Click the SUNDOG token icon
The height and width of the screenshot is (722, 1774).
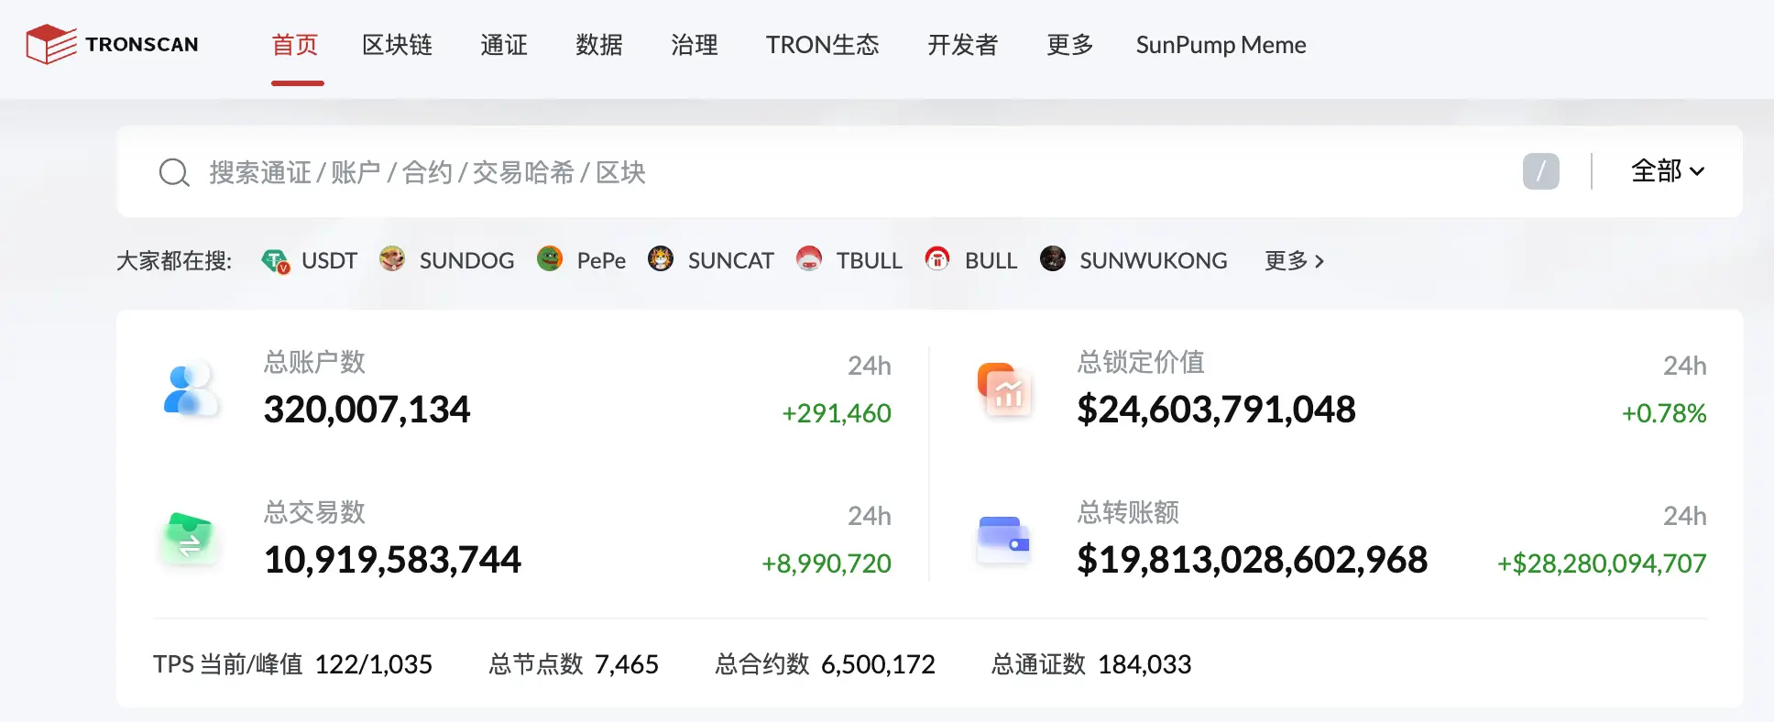click(x=392, y=259)
